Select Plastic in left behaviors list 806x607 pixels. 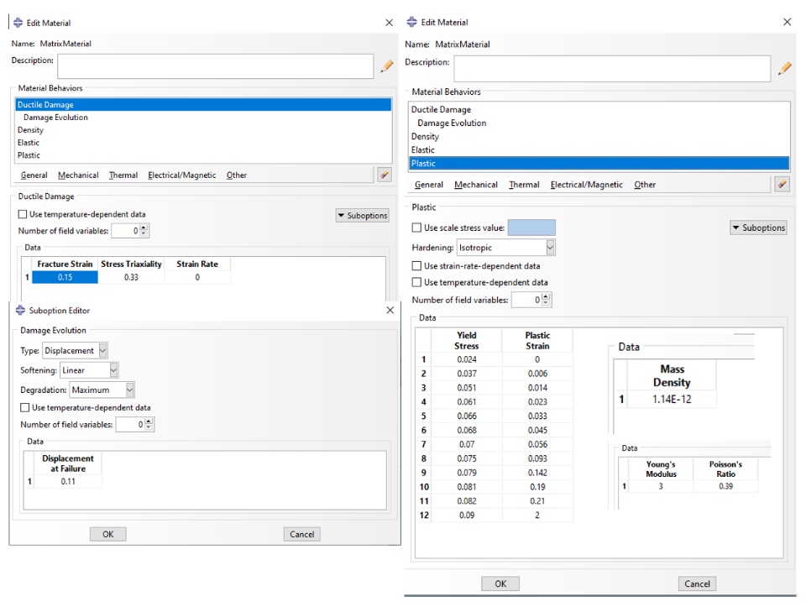tap(203, 155)
